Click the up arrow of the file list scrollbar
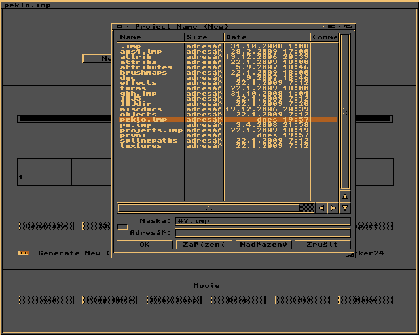419x335 pixels. (x=345, y=197)
